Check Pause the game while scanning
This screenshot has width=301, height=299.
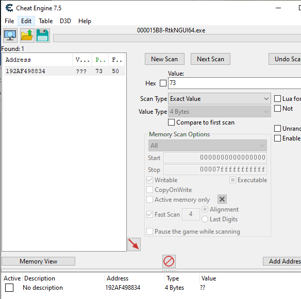(x=150, y=232)
